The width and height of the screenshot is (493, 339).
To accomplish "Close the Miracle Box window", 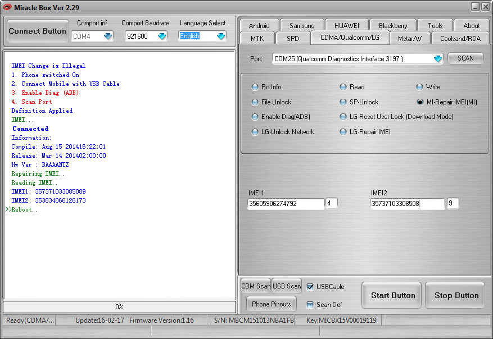I will (x=486, y=7).
